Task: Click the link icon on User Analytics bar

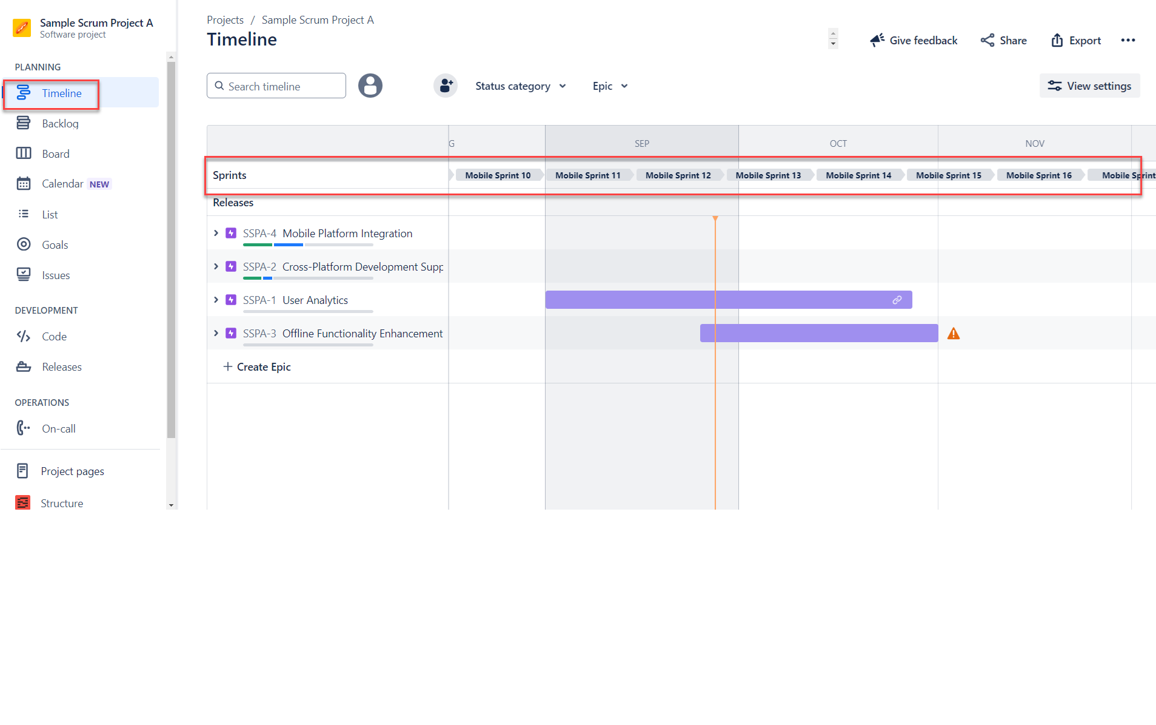Action: (x=897, y=300)
